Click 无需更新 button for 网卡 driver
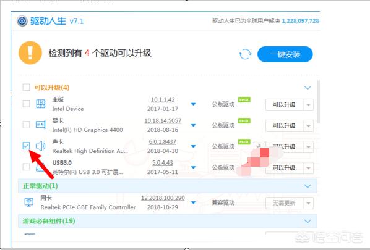370x250 pixels. 285,203
